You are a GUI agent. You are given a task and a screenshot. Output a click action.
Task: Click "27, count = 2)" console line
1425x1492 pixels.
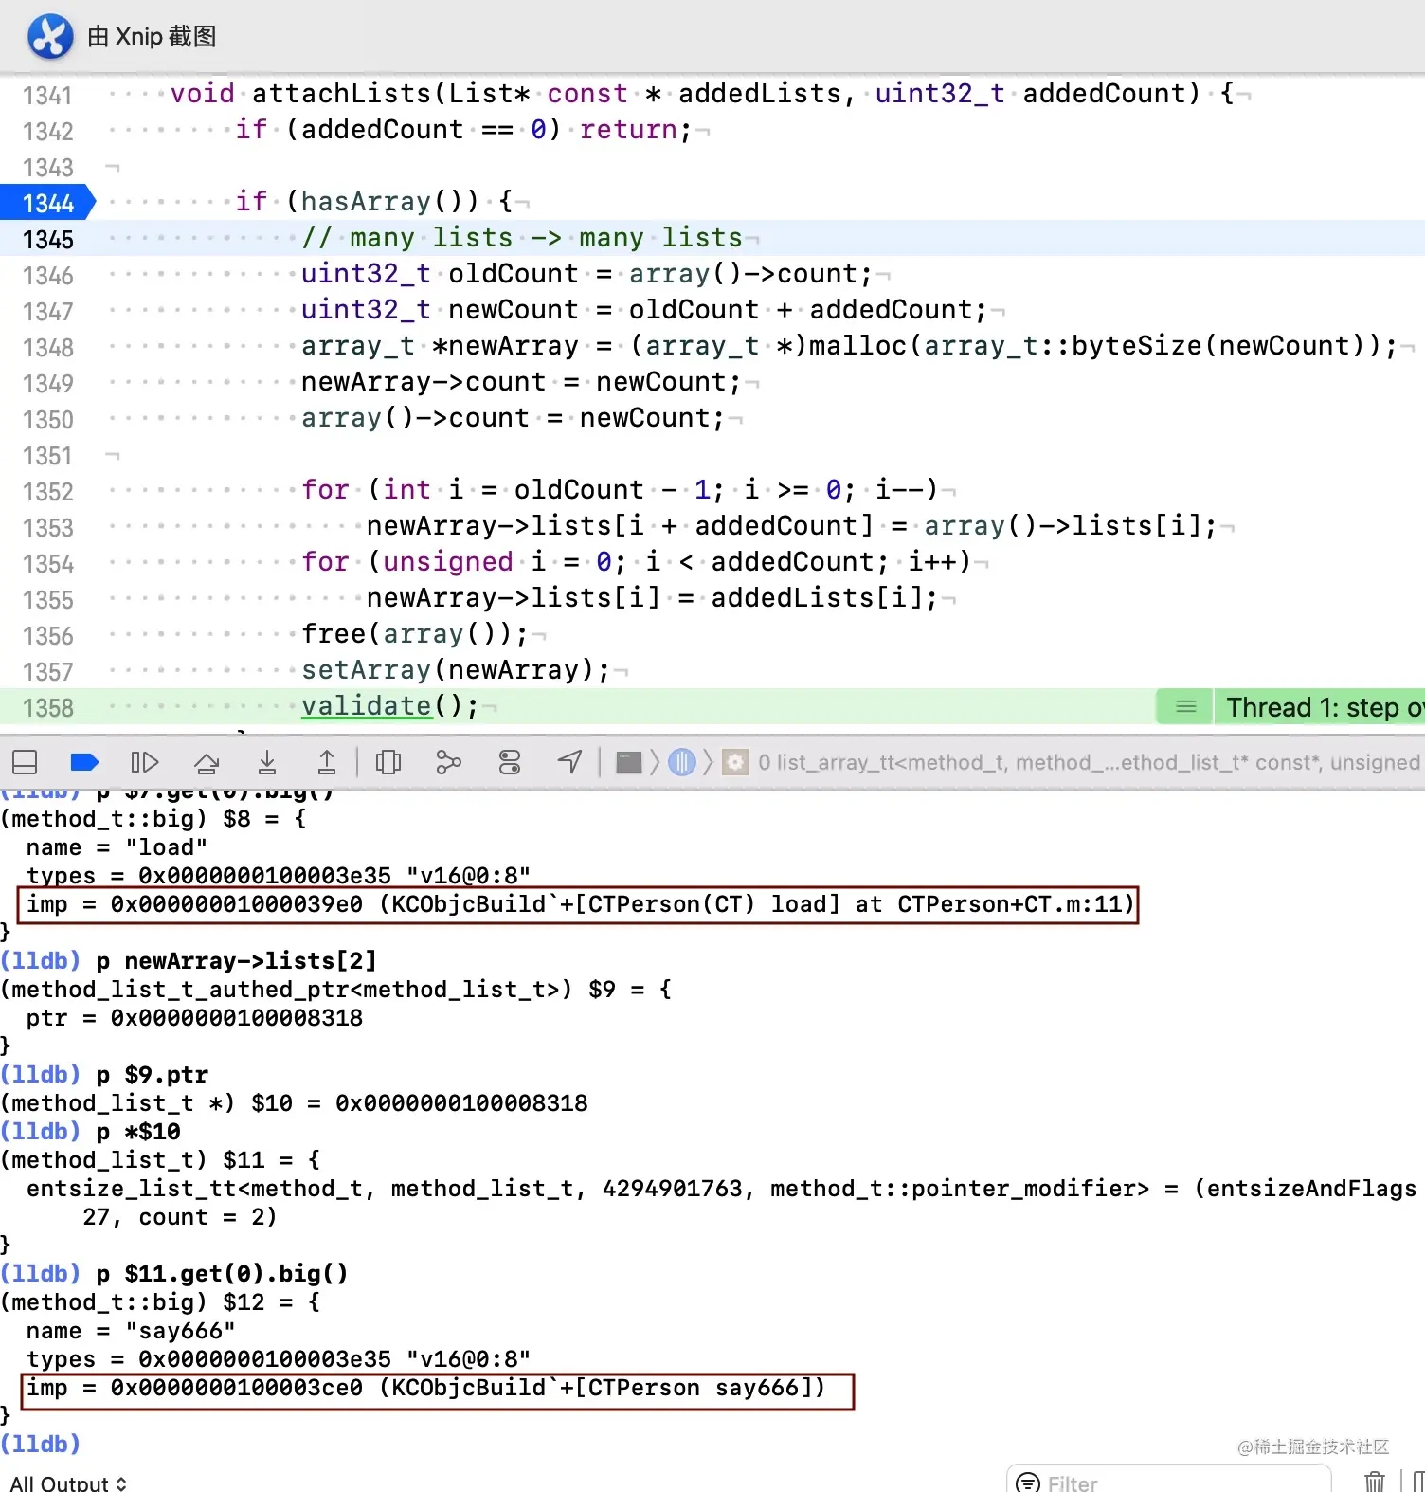tap(180, 1217)
